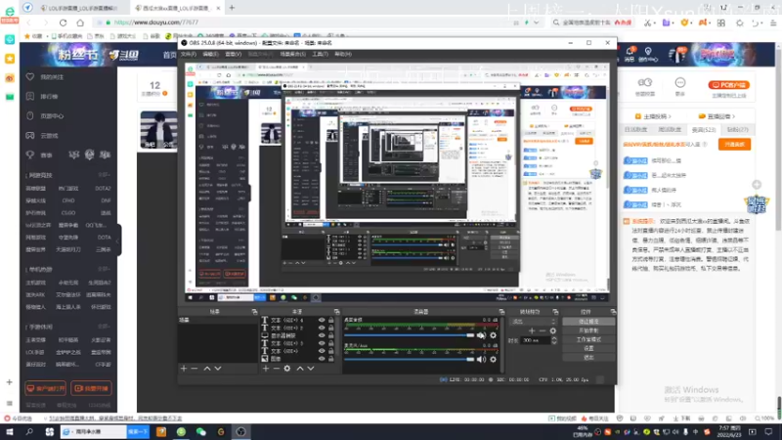Viewport: 782px width, 440px height.
Task: Reload the page in the browser
Action: point(63,22)
